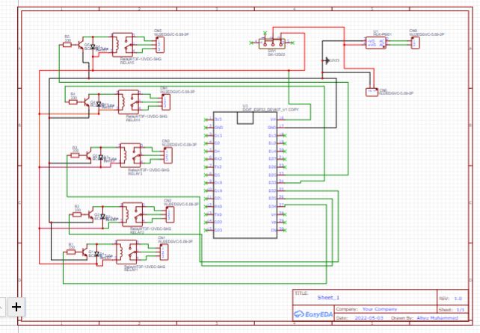This screenshot has height=333, width=480.
Task: Click the REV 1.0 field
Action: coord(458,297)
